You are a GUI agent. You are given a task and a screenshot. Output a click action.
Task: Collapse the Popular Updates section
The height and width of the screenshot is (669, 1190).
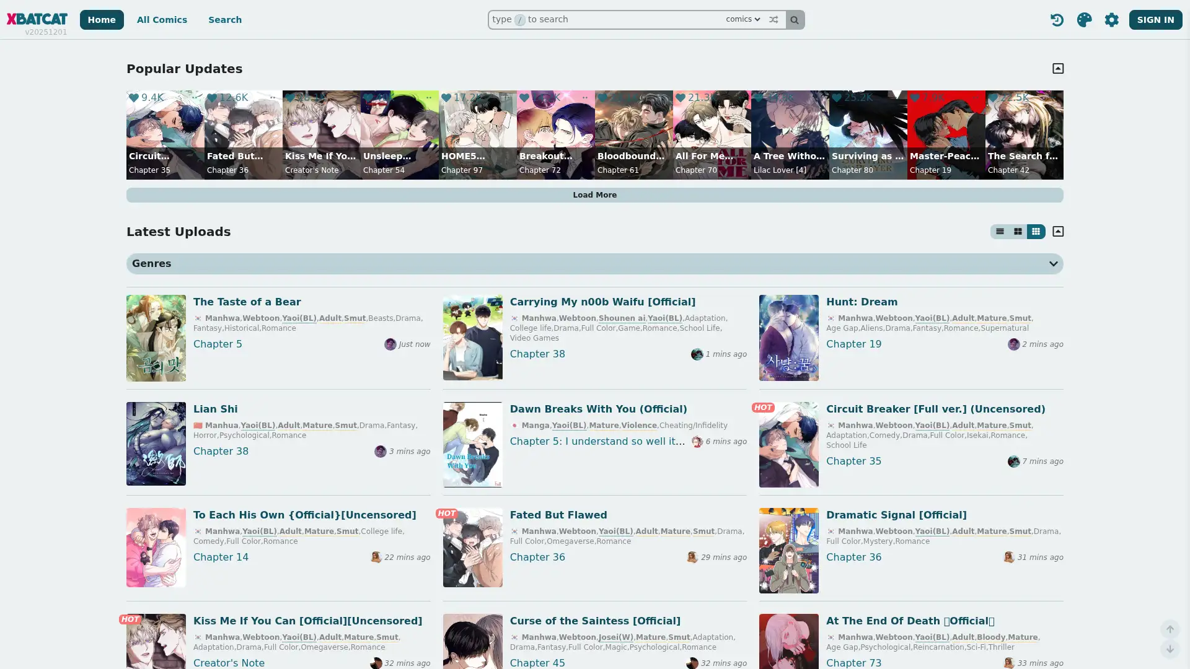(1058, 68)
